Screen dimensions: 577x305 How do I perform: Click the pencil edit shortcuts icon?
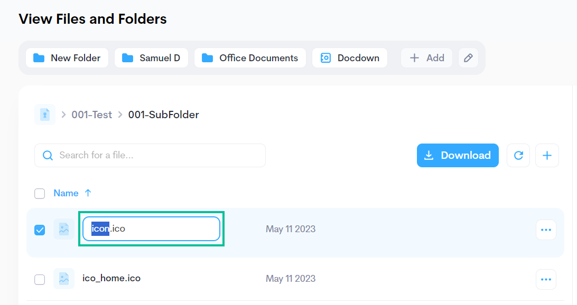[468, 58]
